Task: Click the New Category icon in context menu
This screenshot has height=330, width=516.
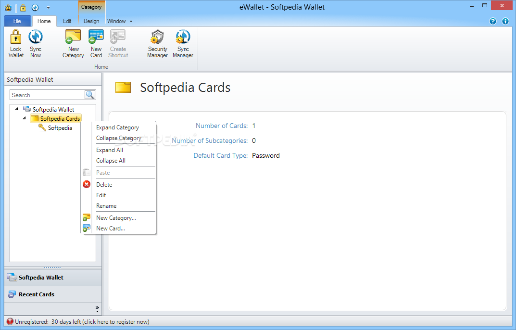Action: pos(87,217)
